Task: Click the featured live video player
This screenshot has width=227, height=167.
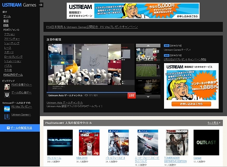Action: (91, 68)
